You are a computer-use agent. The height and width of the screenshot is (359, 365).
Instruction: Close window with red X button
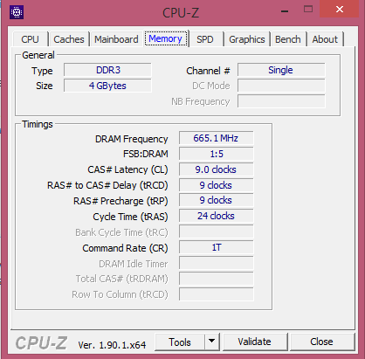tap(339, 9)
